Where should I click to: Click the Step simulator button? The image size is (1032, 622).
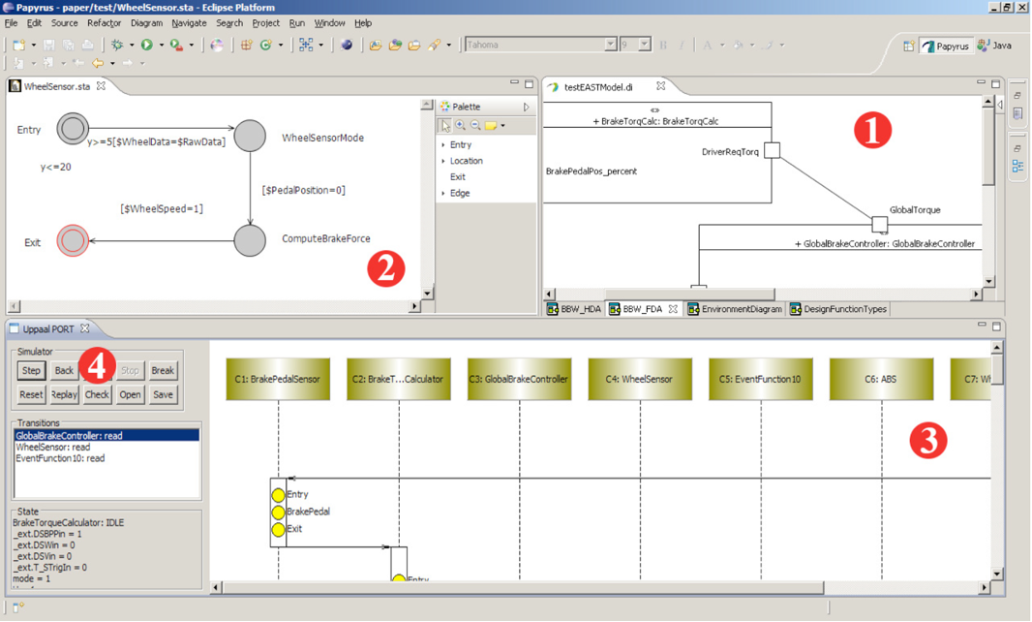coord(31,370)
